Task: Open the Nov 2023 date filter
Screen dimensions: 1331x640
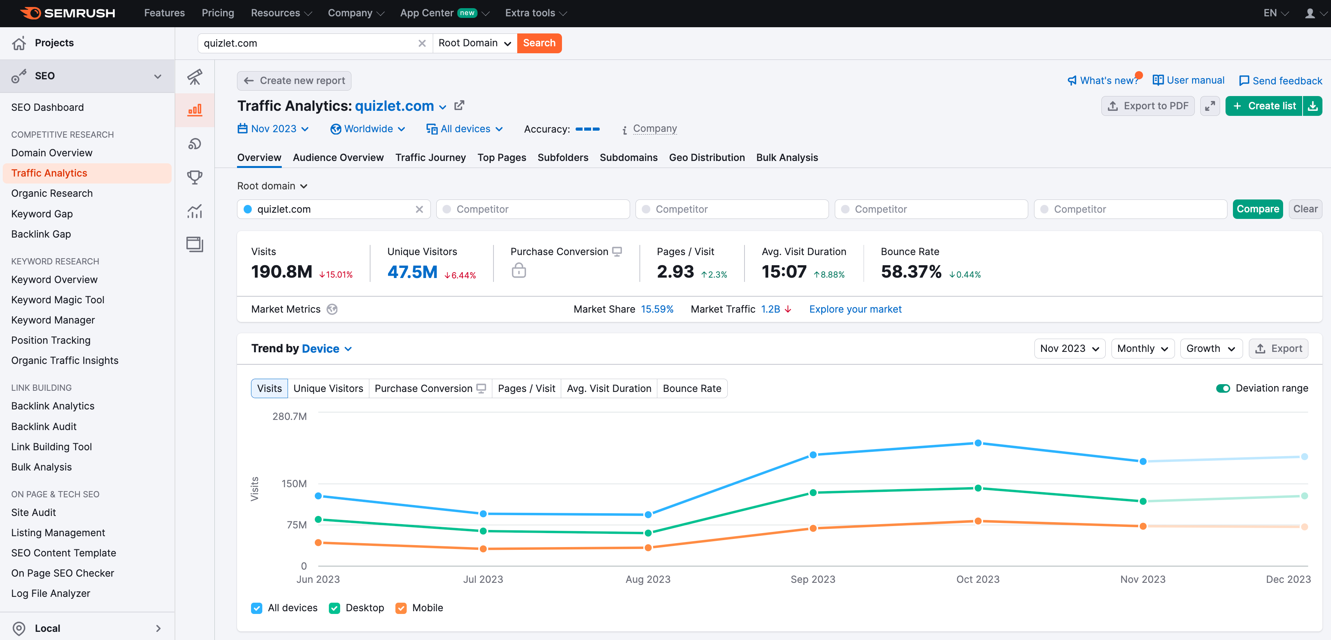Action: (x=273, y=129)
